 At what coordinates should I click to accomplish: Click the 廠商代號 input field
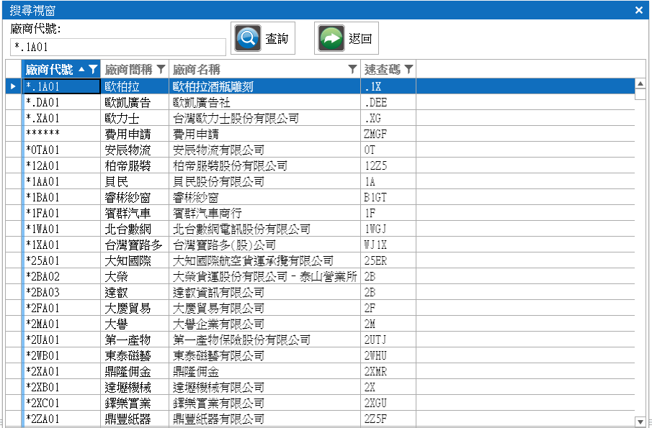[x=118, y=47]
